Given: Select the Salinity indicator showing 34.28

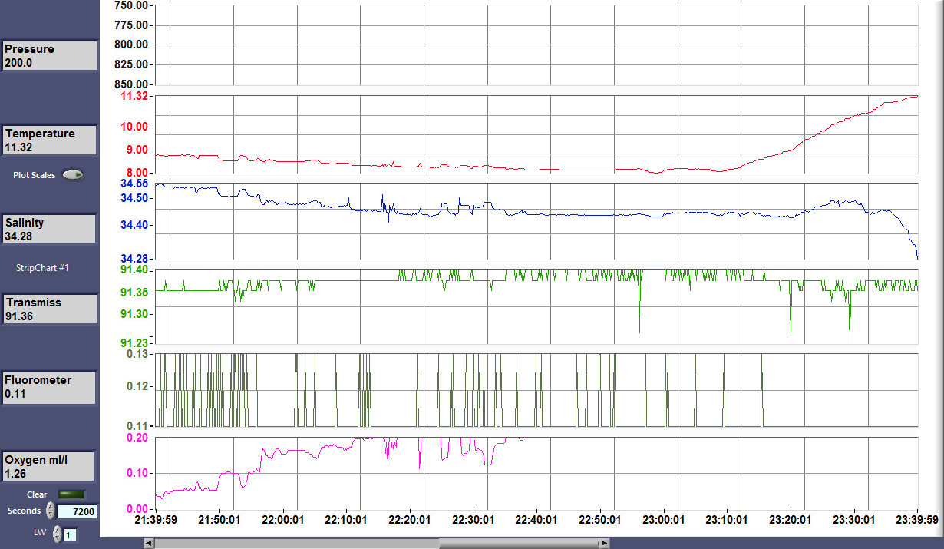Looking at the screenshot, I should tap(50, 230).
